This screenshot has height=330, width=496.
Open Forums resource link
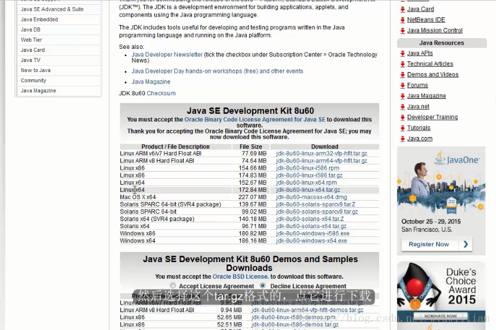pyautogui.click(x=417, y=85)
